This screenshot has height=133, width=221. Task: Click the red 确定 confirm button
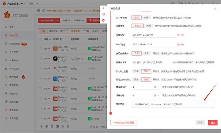coord(213,123)
